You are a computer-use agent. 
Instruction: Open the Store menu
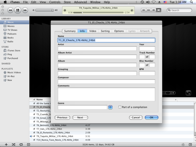(x=67, y=2)
